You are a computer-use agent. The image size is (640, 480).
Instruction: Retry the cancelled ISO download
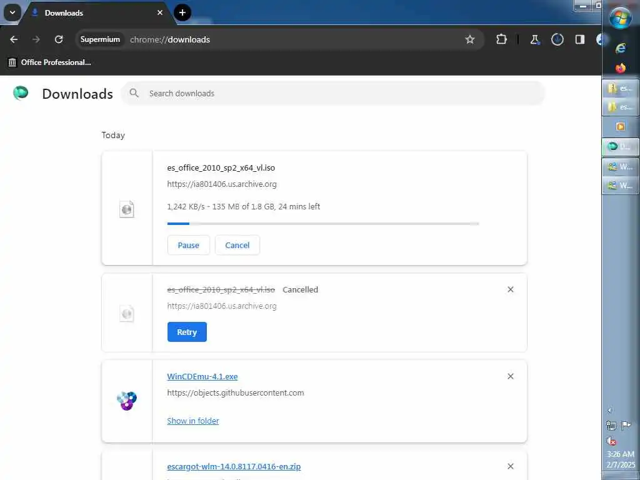(187, 332)
